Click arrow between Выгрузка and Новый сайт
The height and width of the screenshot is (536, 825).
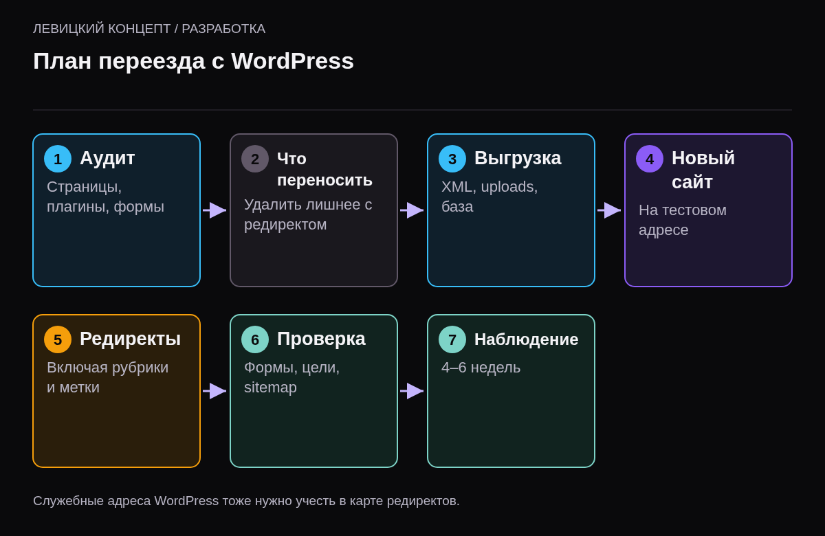tap(609, 210)
